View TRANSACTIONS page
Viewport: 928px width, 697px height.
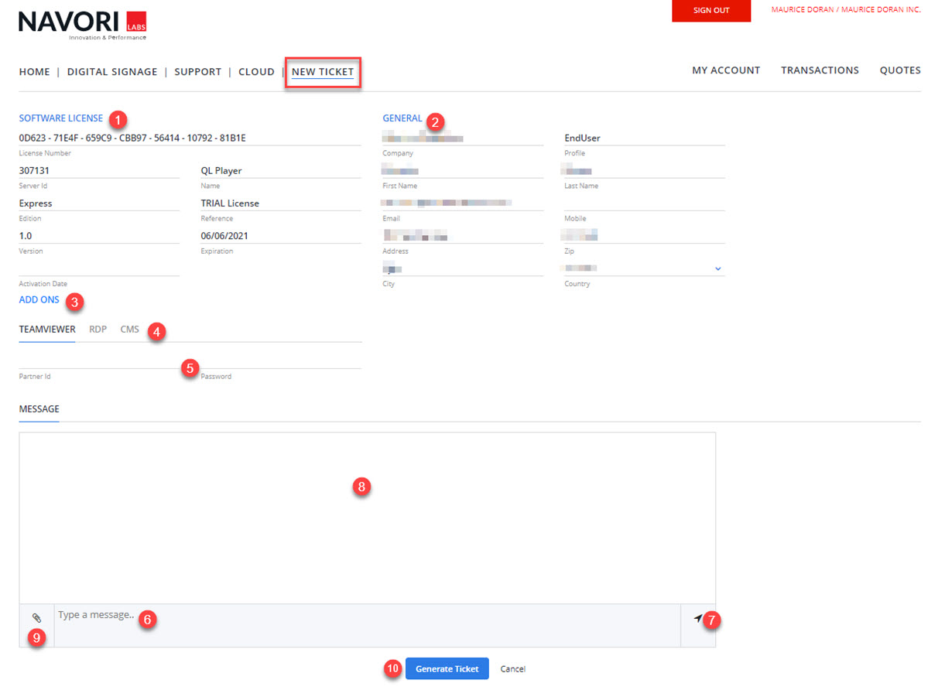click(820, 70)
